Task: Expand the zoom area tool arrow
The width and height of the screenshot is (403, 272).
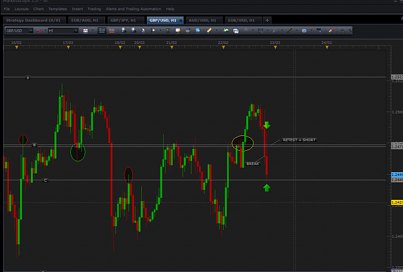Action: [161, 30]
